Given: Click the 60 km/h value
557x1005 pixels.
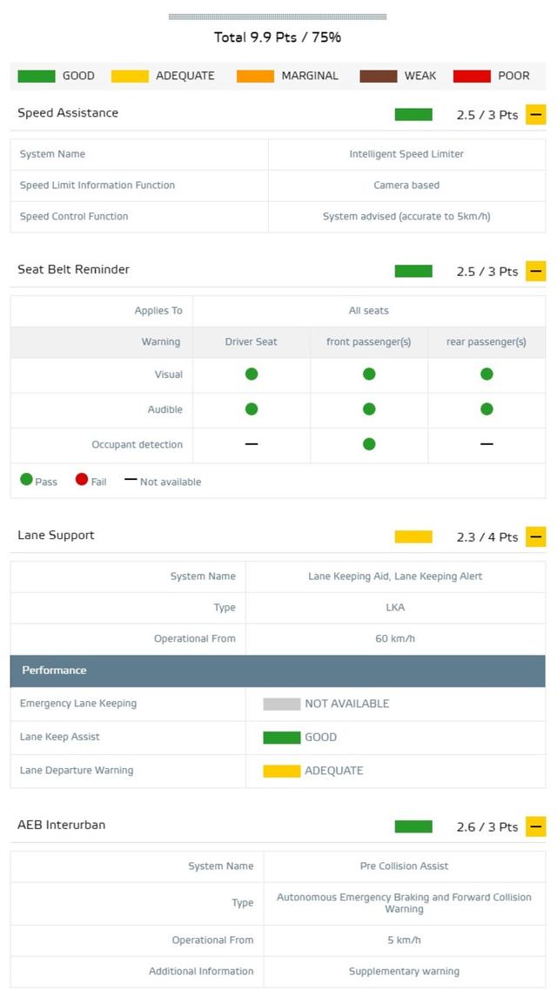Looking at the screenshot, I should (x=395, y=639).
